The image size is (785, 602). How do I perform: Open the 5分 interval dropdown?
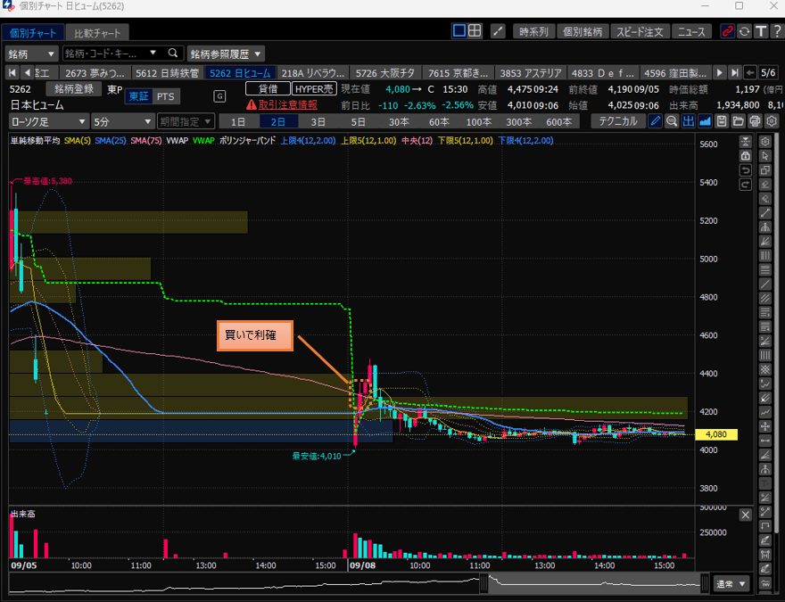tap(122, 121)
